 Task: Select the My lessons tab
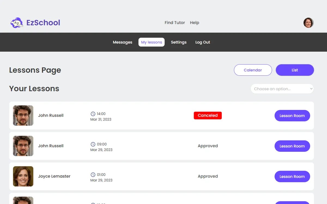[x=152, y=42]
